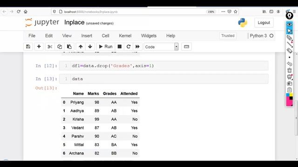Copy selected cells icon
Viewport: 298px width, 167px height.
point(60,46)
